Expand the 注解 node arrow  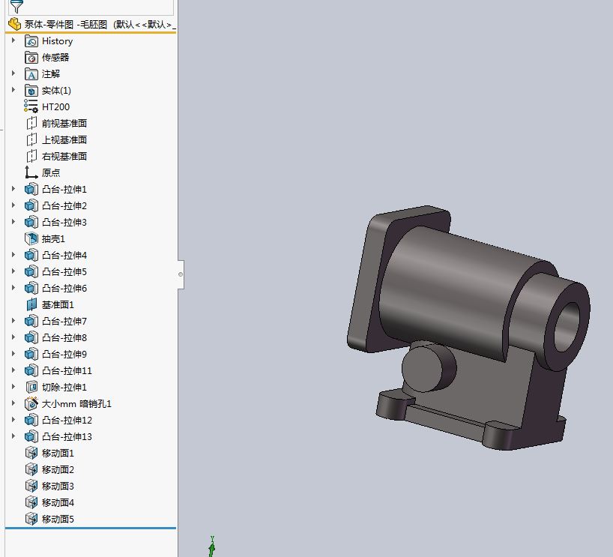tap(13, 73)
